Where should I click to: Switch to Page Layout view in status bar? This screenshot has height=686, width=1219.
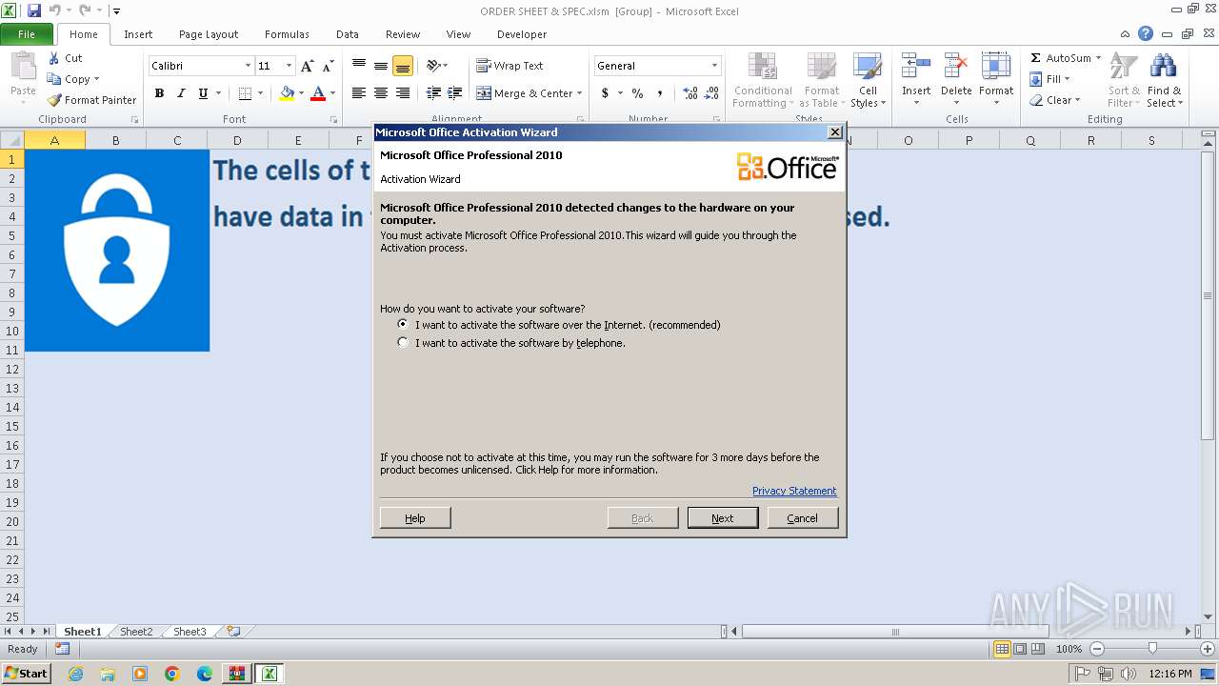1020,649
